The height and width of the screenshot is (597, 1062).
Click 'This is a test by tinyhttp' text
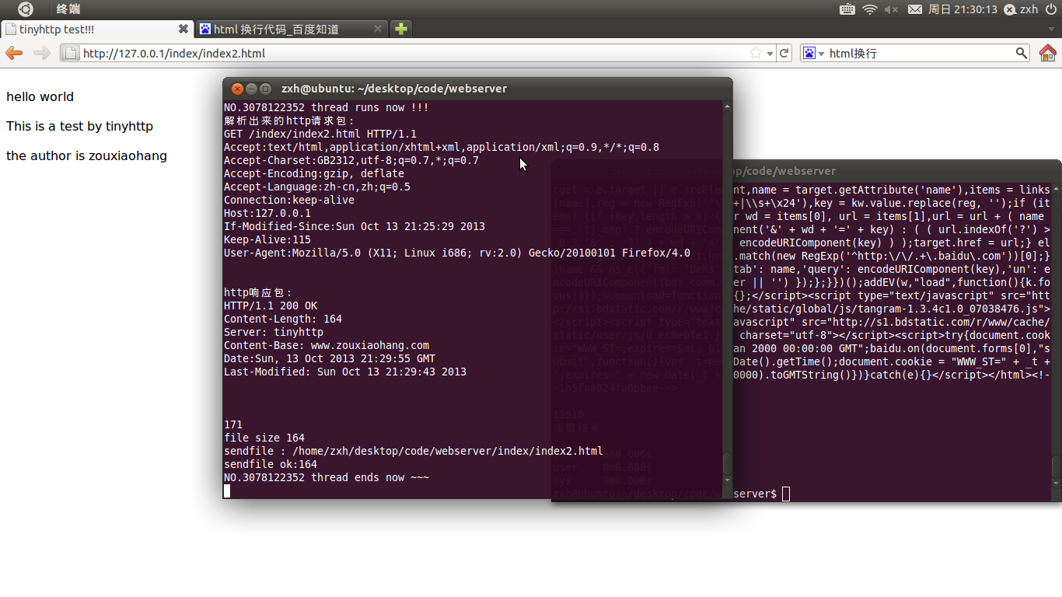pyautogui.click(x=79, y=126)
